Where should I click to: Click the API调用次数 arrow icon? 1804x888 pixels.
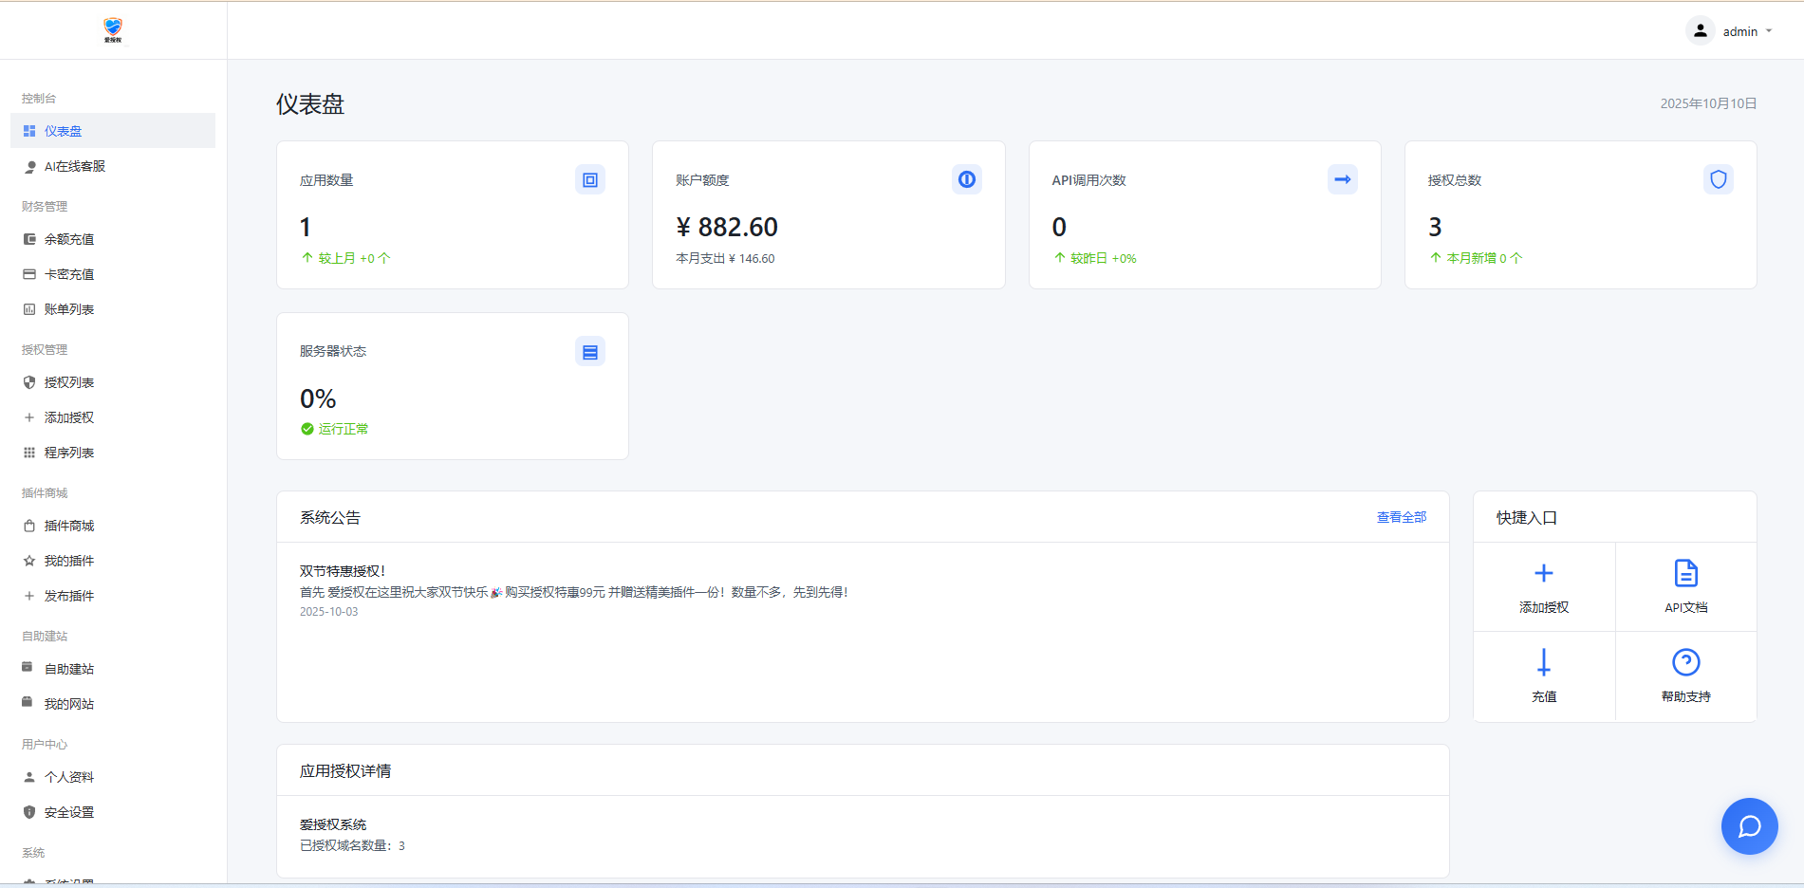[1342, 180]
